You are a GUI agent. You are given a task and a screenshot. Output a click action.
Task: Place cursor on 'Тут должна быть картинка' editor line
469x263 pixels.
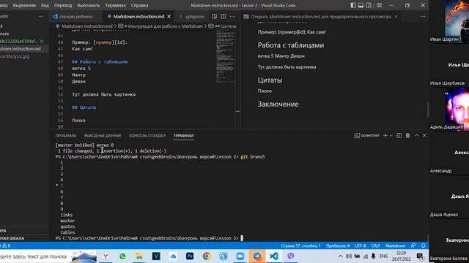tap(103, 94)
